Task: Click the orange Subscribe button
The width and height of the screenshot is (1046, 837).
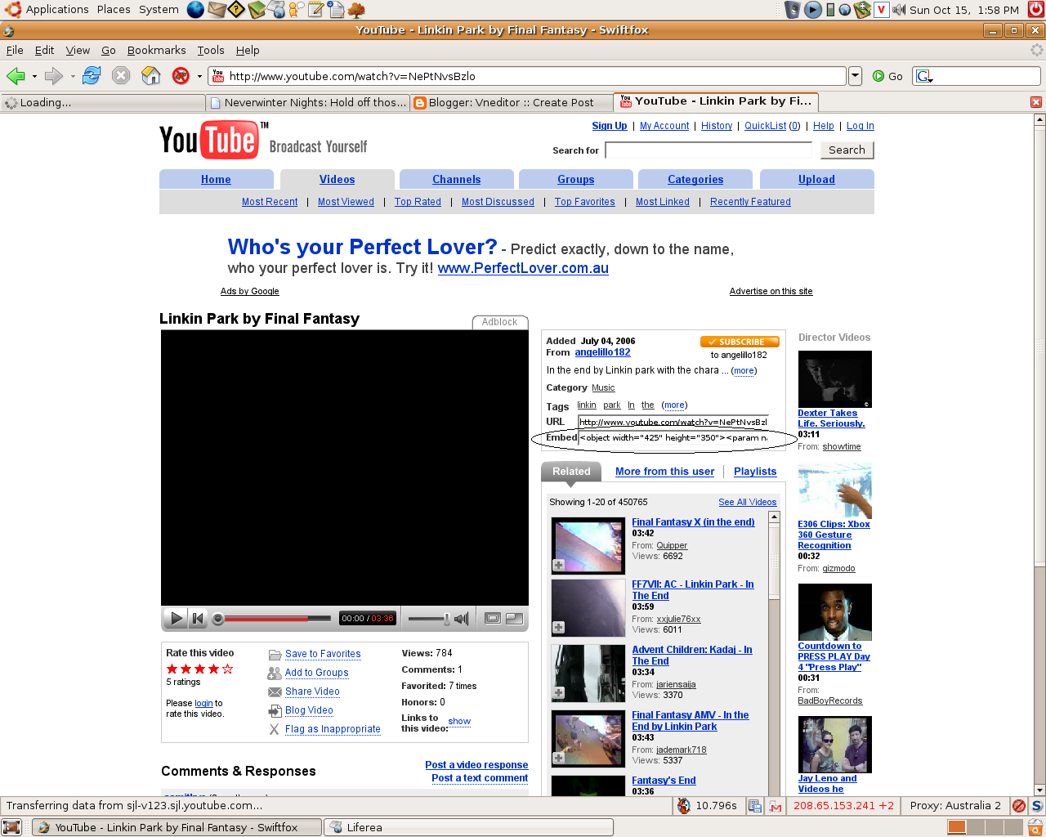Action: (740, 342)
